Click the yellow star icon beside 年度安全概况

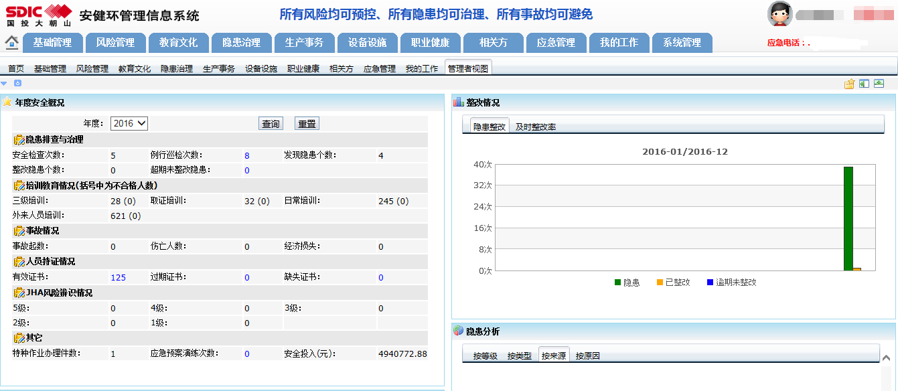click(x=7, y=102)
